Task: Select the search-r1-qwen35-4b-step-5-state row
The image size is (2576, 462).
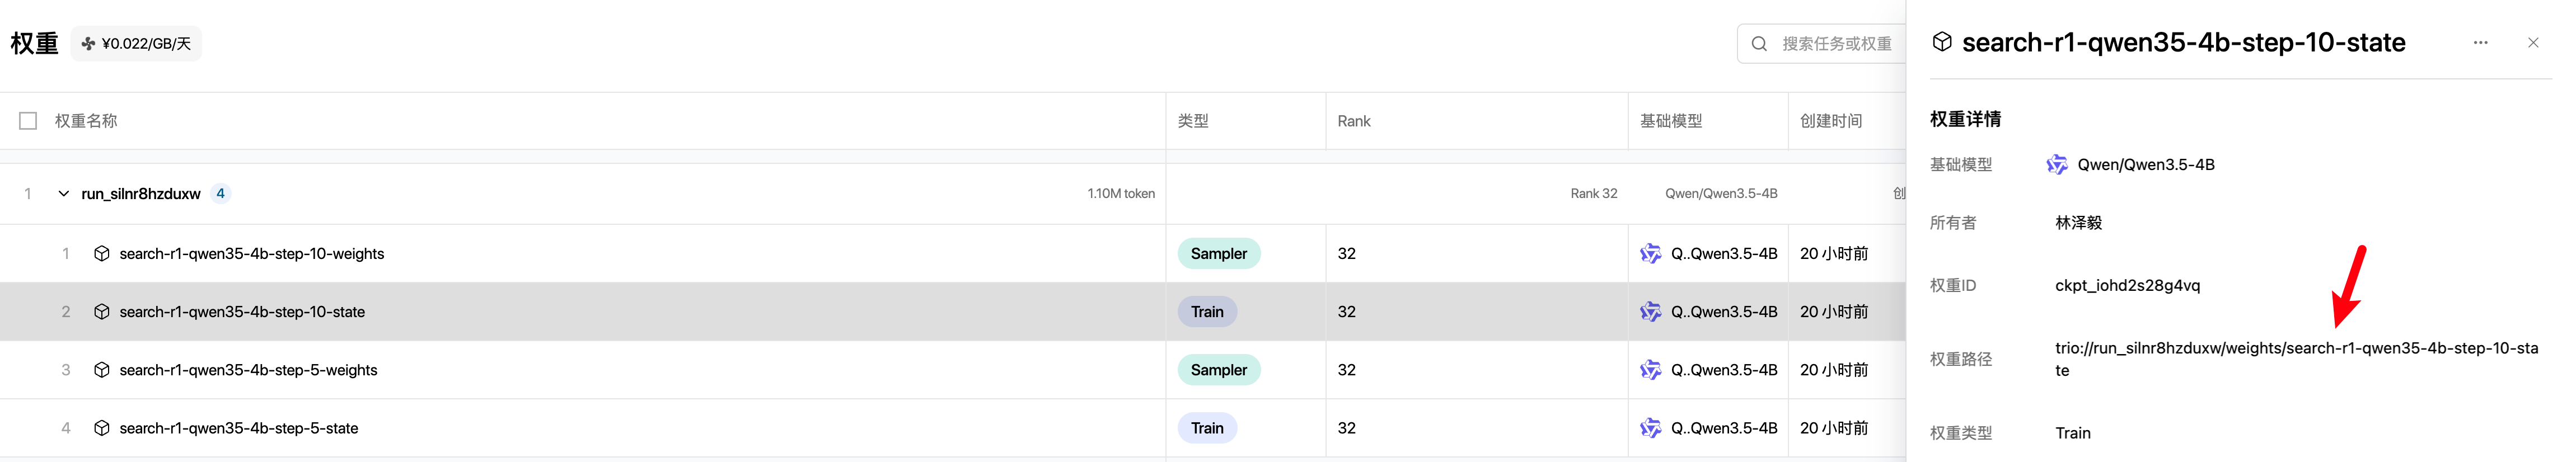Action: tap(953, 428)
